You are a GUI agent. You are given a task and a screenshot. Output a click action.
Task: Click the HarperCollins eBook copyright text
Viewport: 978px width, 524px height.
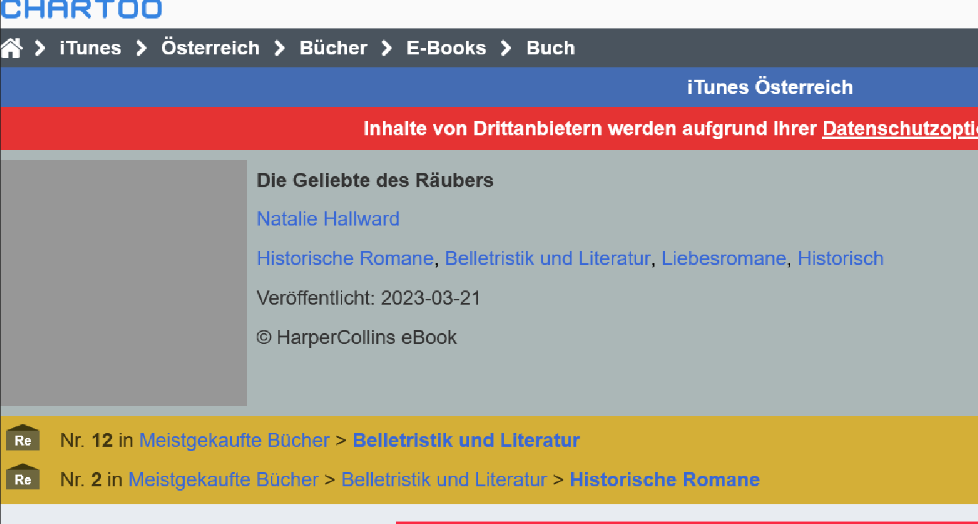pos(356,337)
